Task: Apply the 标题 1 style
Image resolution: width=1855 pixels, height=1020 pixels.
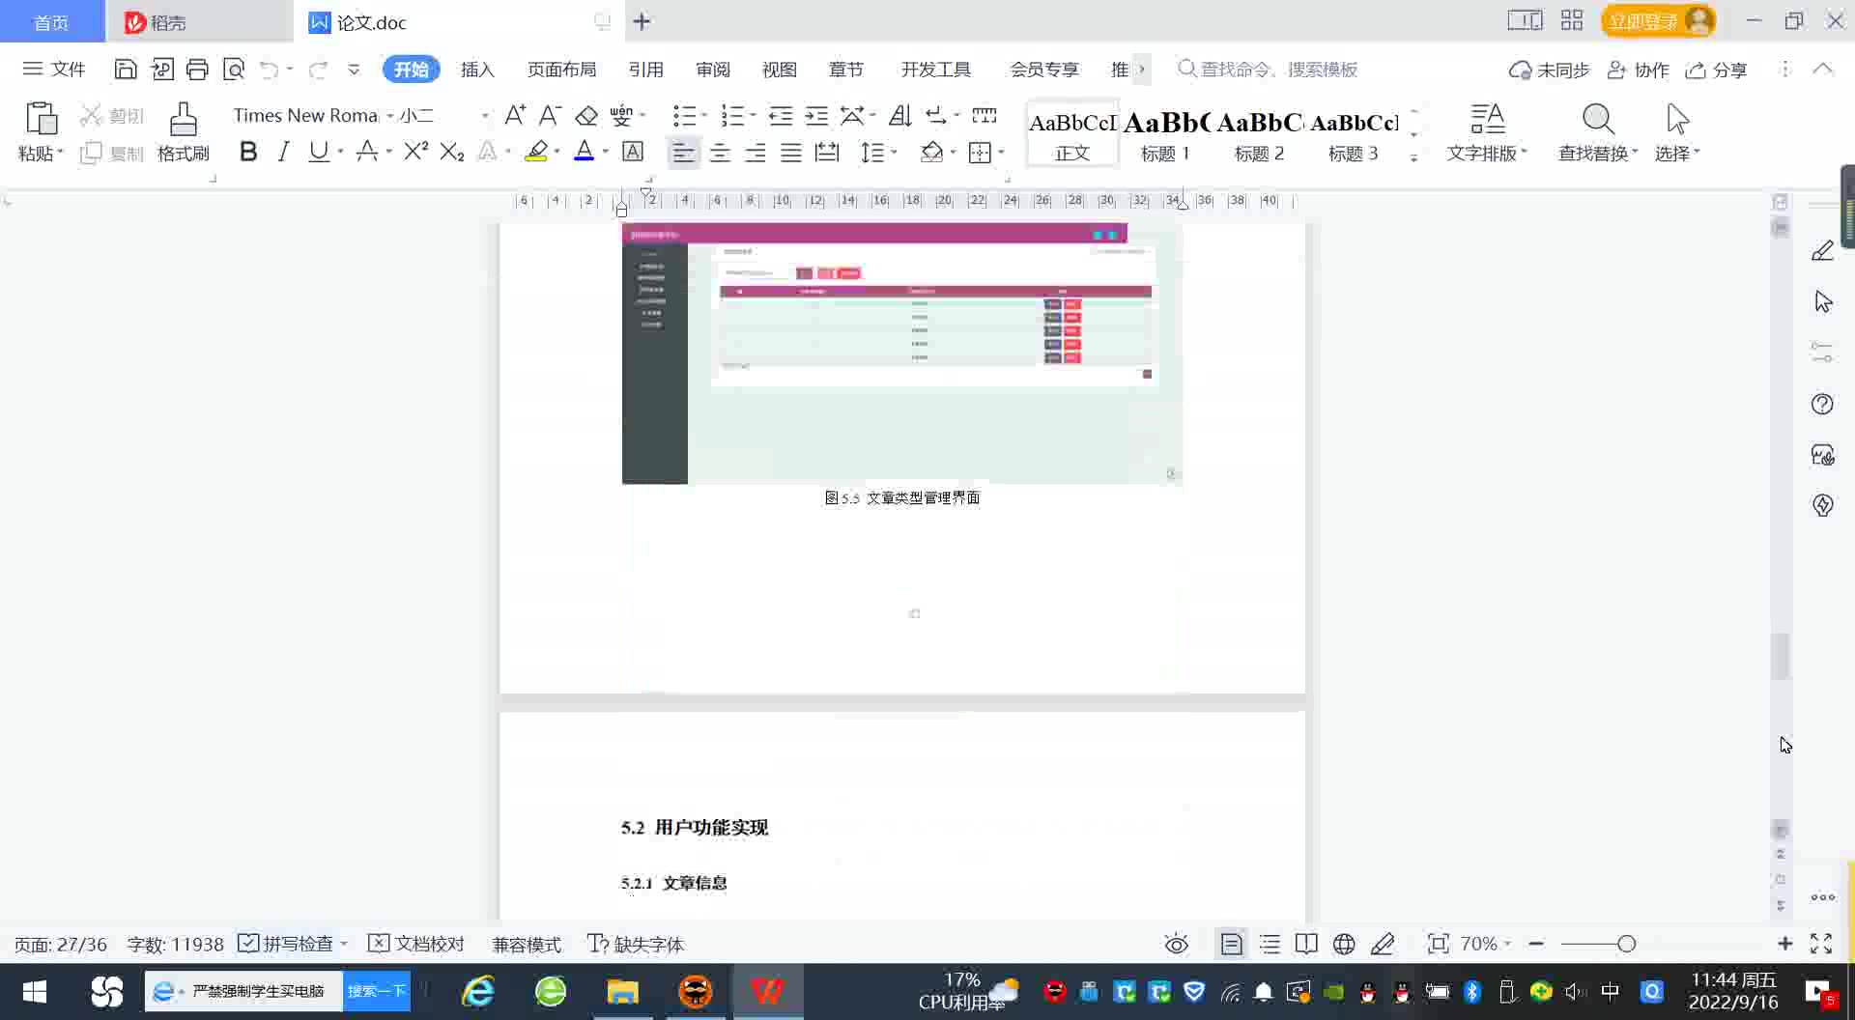Action: [x=1166, y=133]
